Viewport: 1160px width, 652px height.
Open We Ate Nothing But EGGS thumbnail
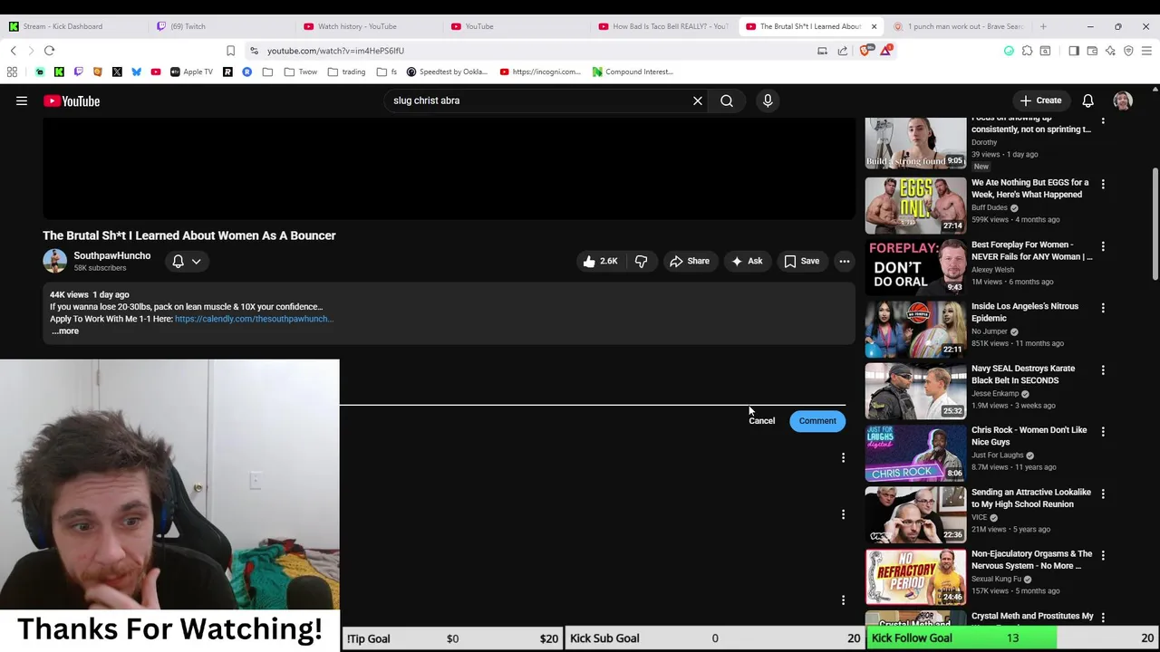[x=915, y=205]
